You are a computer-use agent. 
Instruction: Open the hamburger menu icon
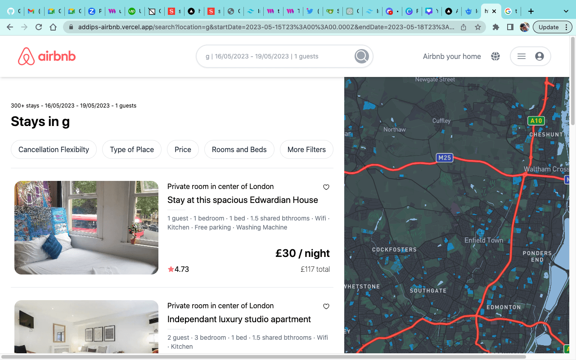(522, 56)
